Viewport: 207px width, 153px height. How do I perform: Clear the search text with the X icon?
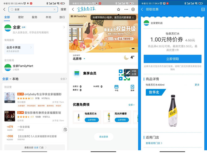[x=54, y=9]
